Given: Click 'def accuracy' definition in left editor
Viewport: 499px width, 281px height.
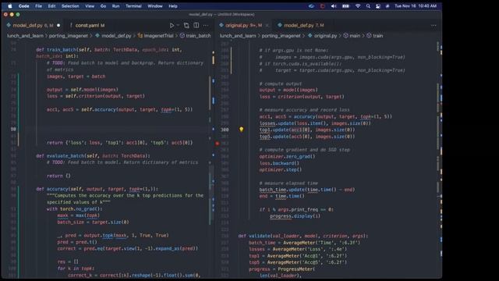Looking at the screenshot, I should (x=97, y=189).
